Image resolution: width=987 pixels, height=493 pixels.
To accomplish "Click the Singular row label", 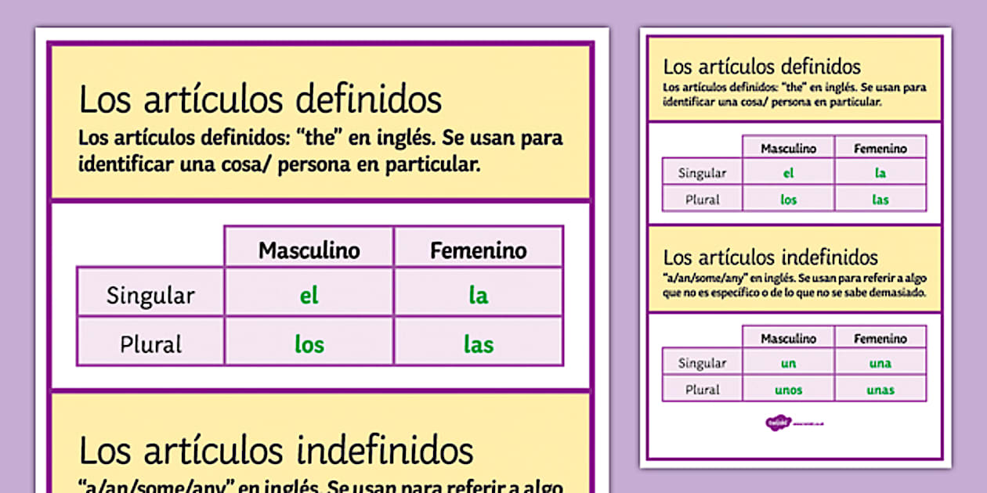I will pyautogui.click(x=150, y=295).
